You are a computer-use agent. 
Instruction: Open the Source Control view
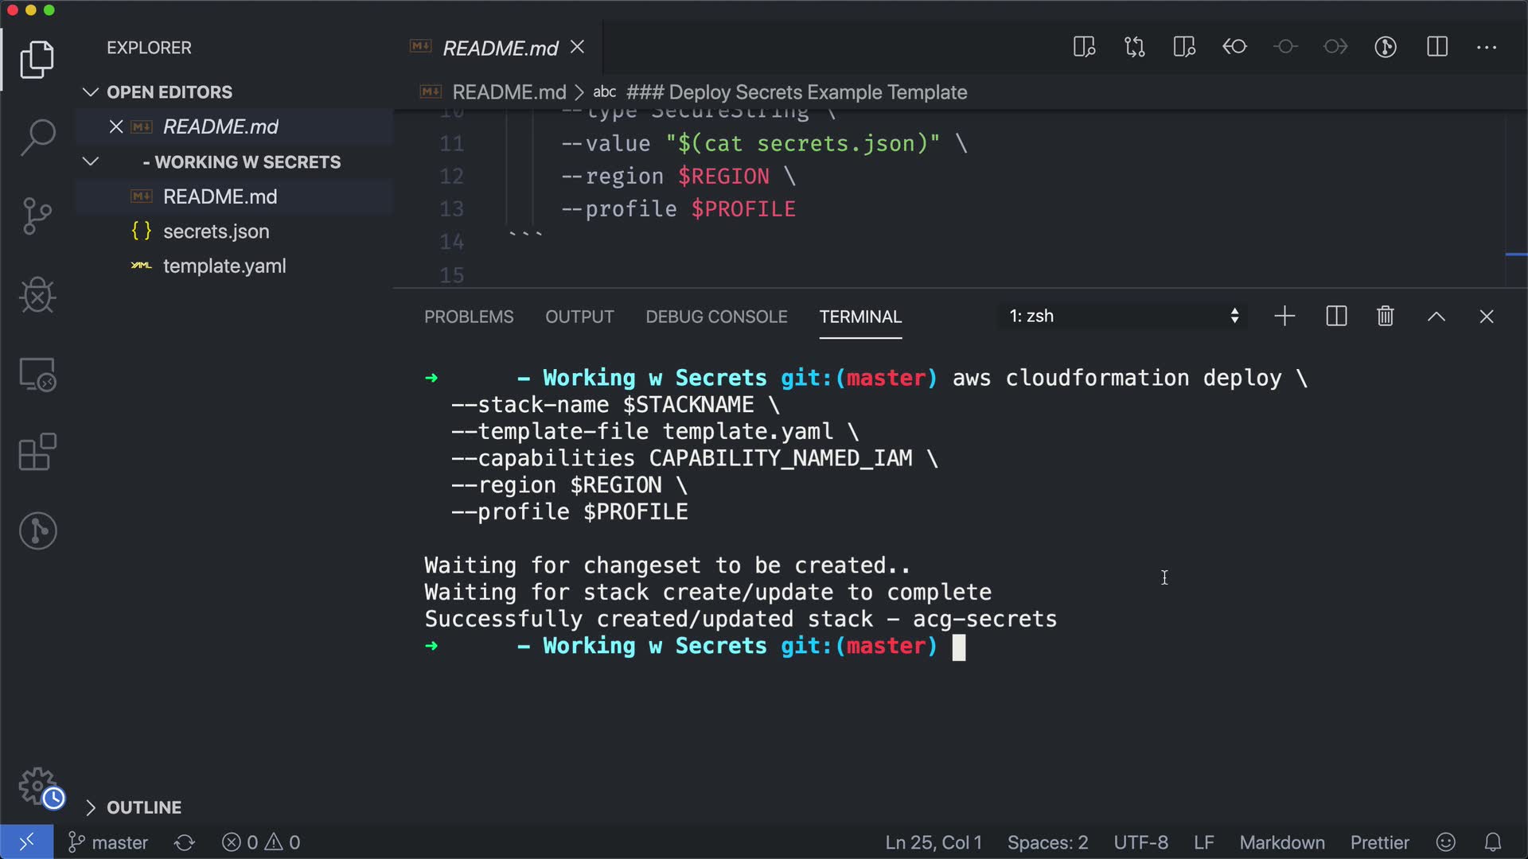pos(37,216)
